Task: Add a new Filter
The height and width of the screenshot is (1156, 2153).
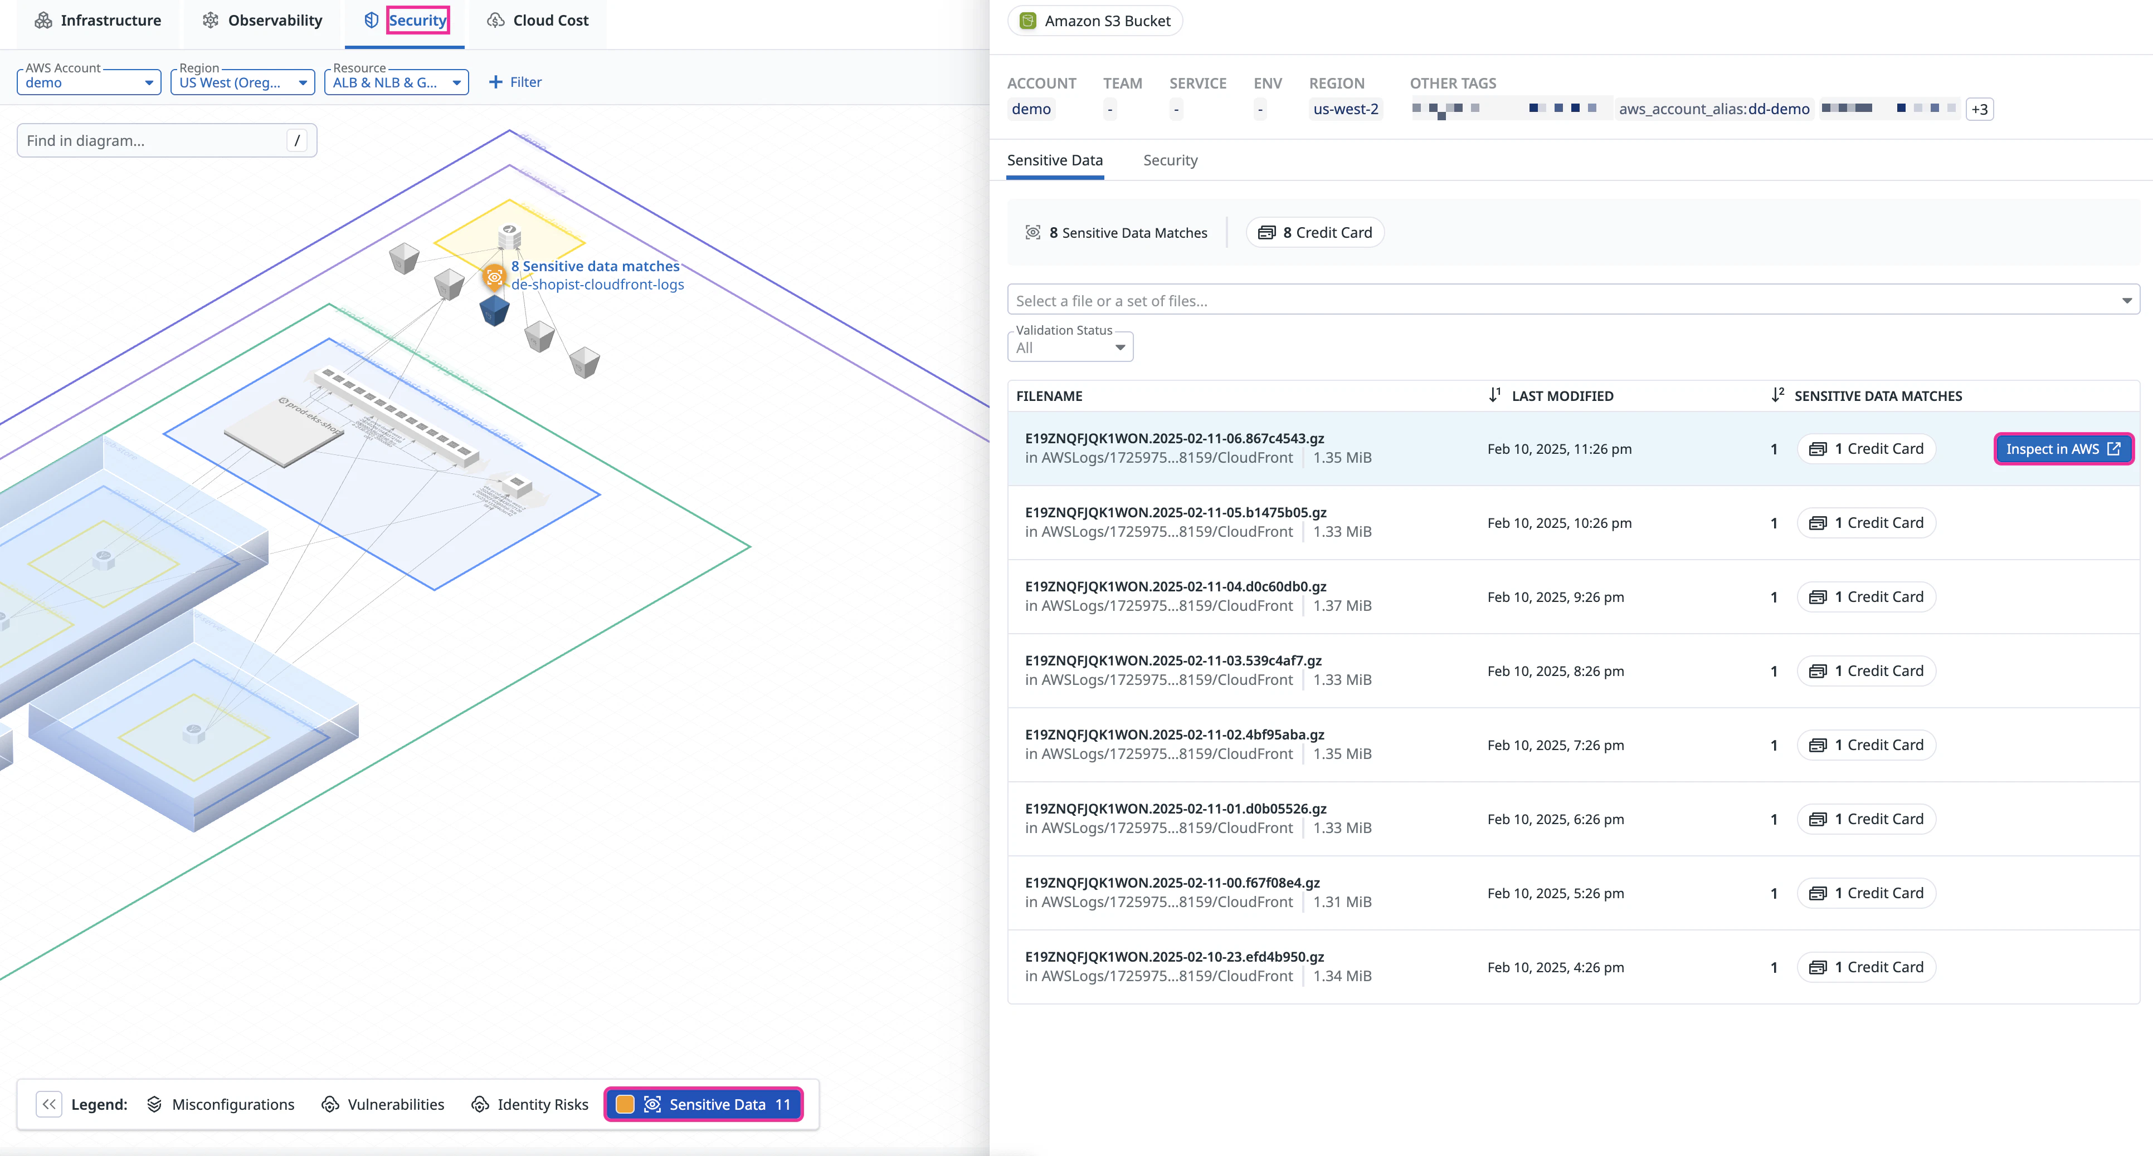Action: [515, 82]
